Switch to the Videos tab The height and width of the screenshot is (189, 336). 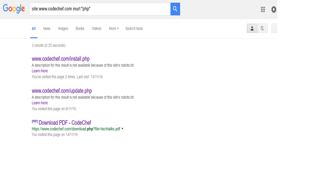click(97, 28)
